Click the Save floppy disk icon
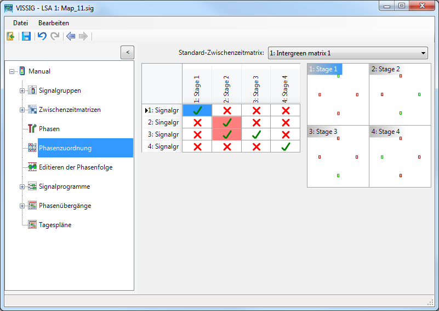Viewport: 439px width, 311px height. pyautogui.click(x=26, y=36)
